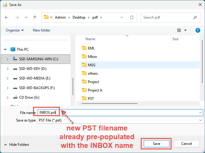
Task: Sort files by Size column
Action: pos(175,39)
